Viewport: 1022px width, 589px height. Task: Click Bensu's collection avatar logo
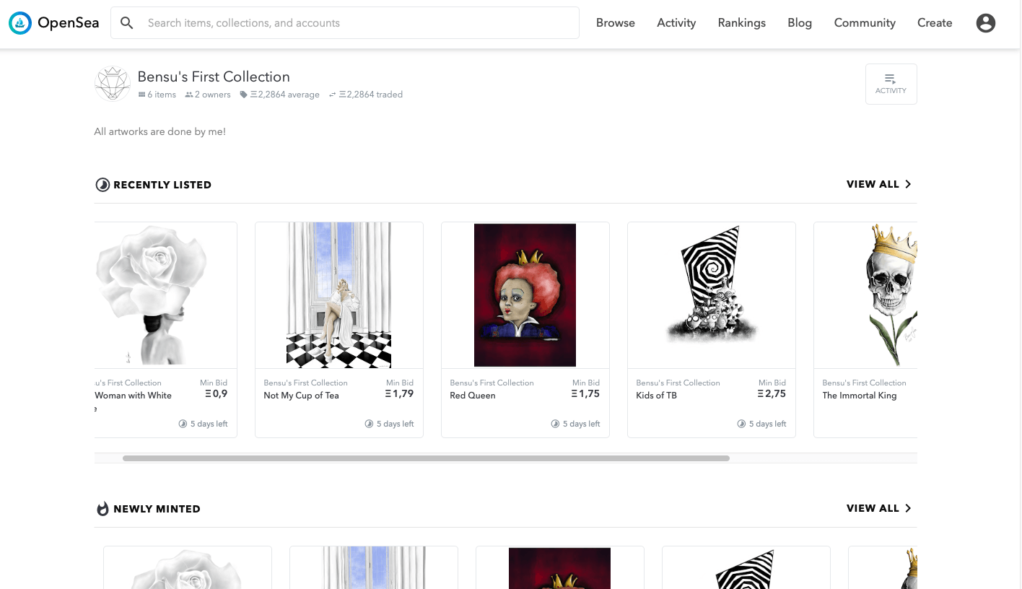tap(112, 84)
